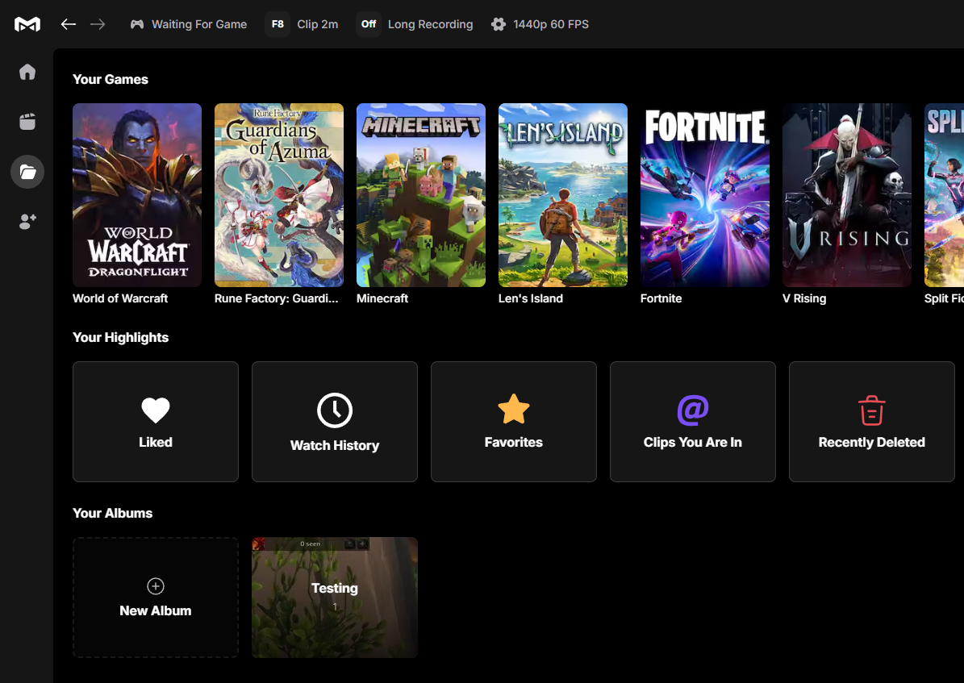Viewport: 964px width, 683px height.
Task: Click the Medal logo icon
Action: click(27, 24)
